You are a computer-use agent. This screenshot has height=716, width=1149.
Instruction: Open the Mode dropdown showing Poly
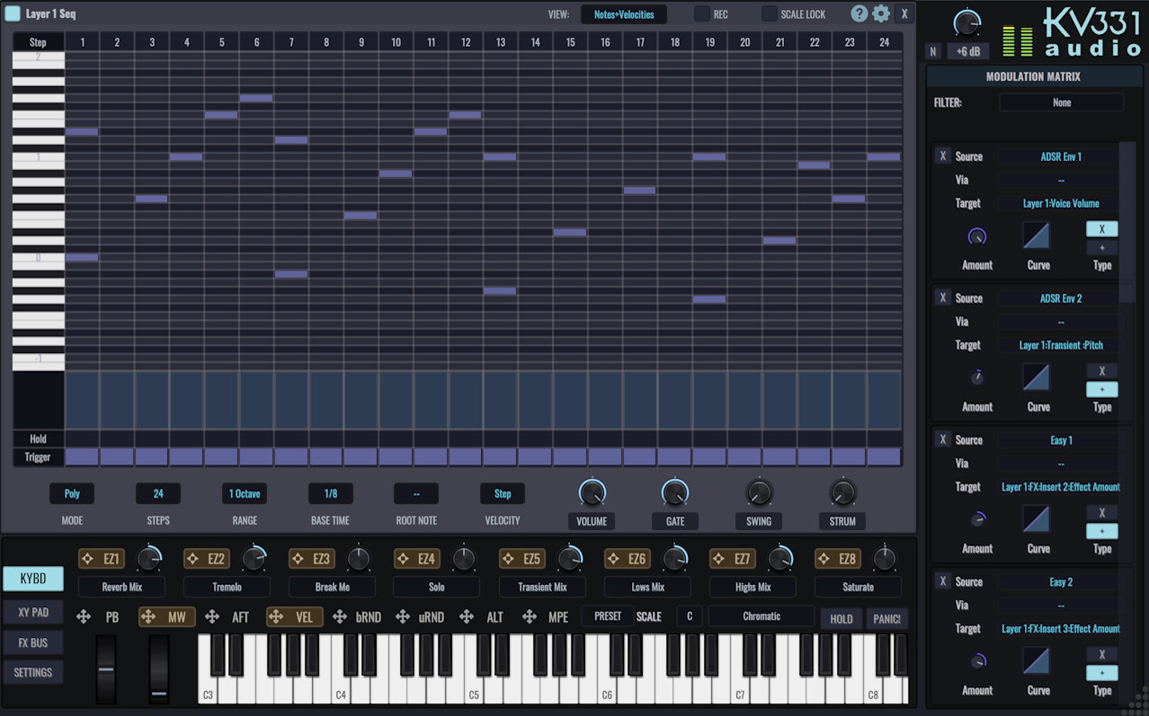[x=72, y=493]
